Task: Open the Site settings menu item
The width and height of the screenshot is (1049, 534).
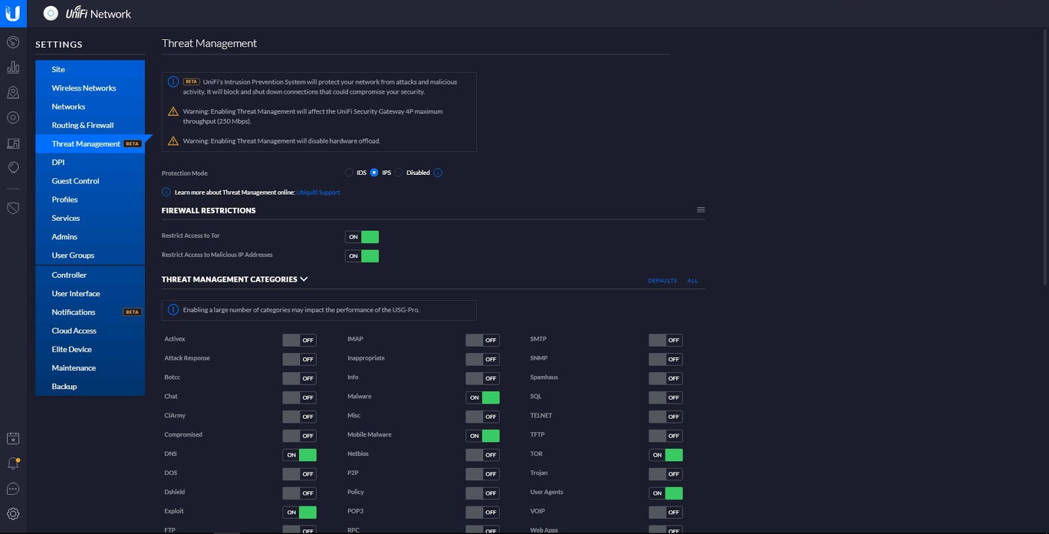Action: click(x=90, y=69)
